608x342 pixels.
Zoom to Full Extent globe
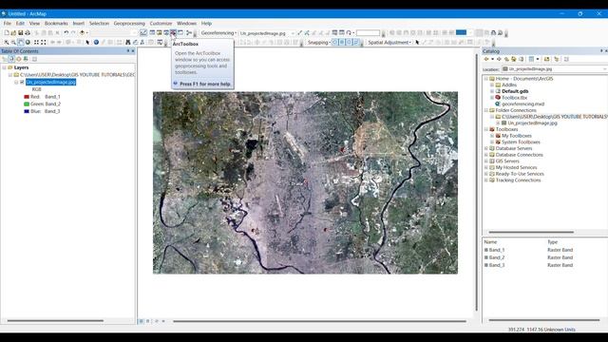28,42
